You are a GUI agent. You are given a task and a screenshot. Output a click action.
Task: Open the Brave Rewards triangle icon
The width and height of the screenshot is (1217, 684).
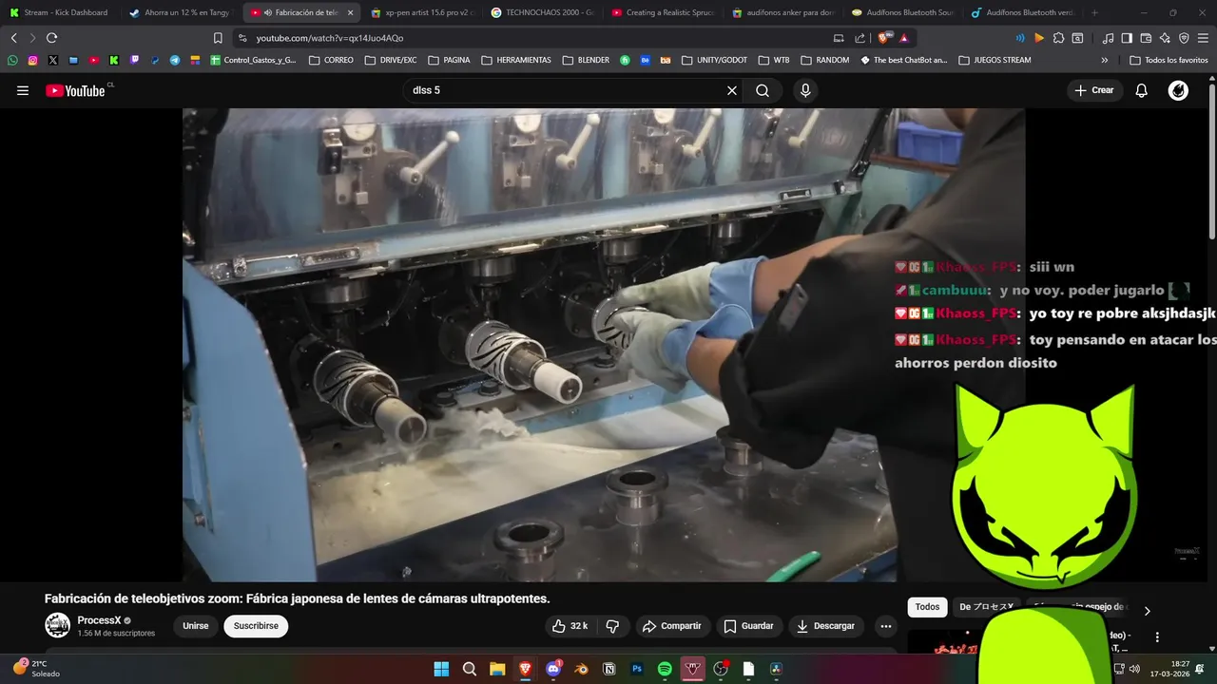point(903,38)
